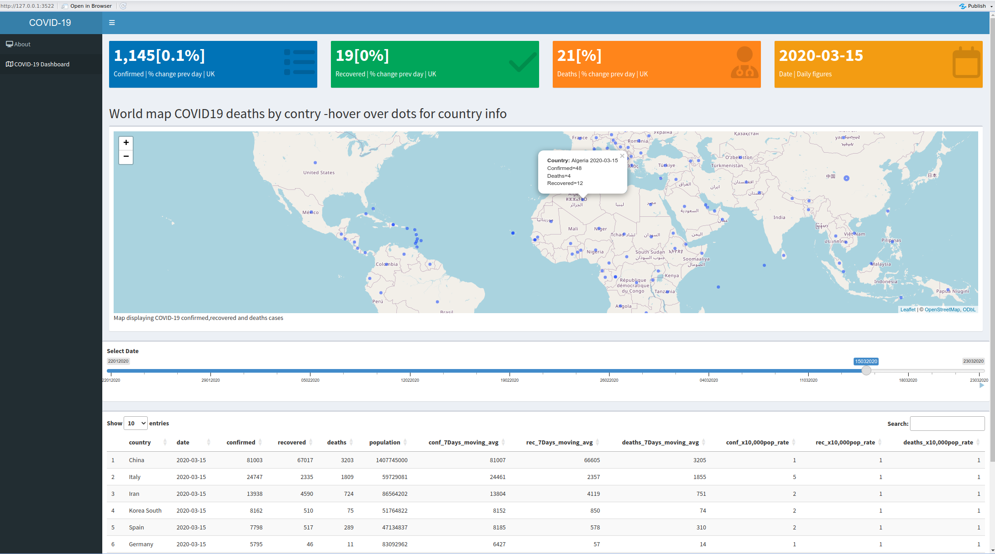Toggle the sidebar with hamburger icon

[x=112, y=23]
